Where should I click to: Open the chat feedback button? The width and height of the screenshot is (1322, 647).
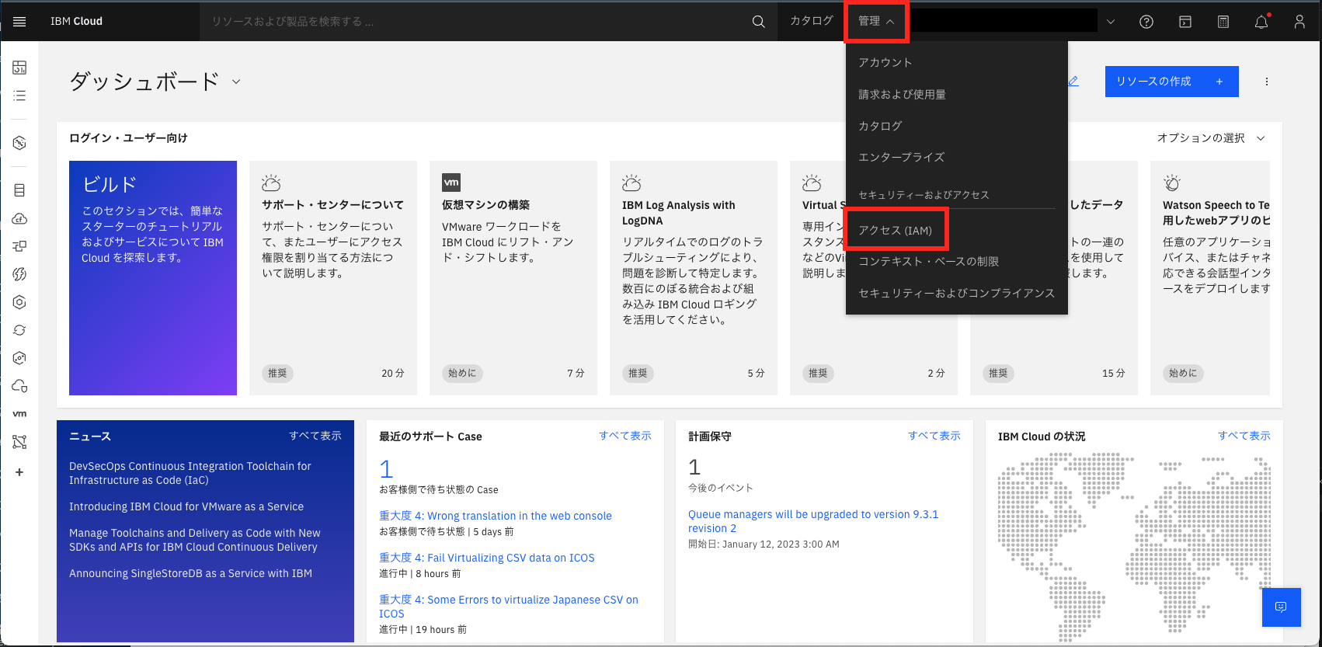pos(1282,607)
